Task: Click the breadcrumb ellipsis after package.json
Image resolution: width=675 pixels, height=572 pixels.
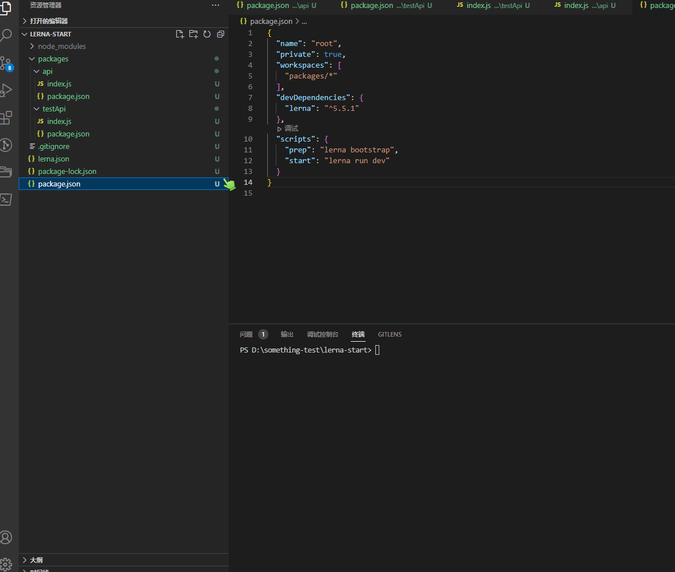Action: point(304,21)
